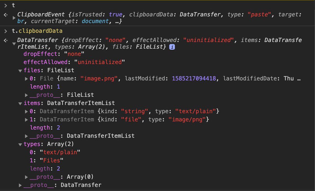Expand the FileList __proto__ node
315x191 pixels.
[27, 95]
